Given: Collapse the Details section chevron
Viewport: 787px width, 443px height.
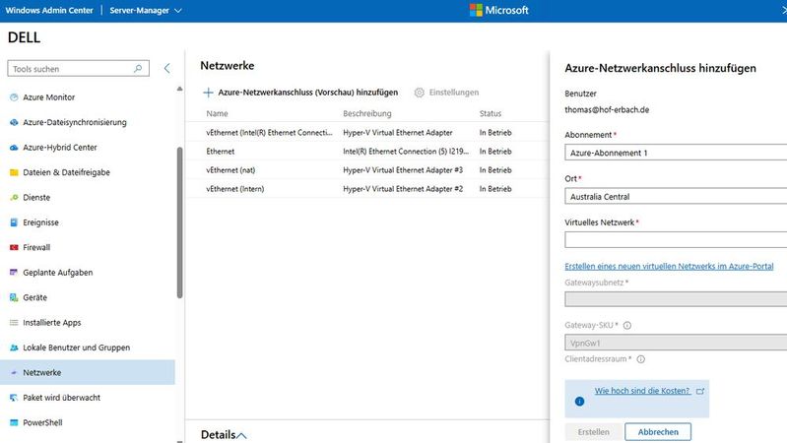Looking at the screenshot, I should click(241, 435).
